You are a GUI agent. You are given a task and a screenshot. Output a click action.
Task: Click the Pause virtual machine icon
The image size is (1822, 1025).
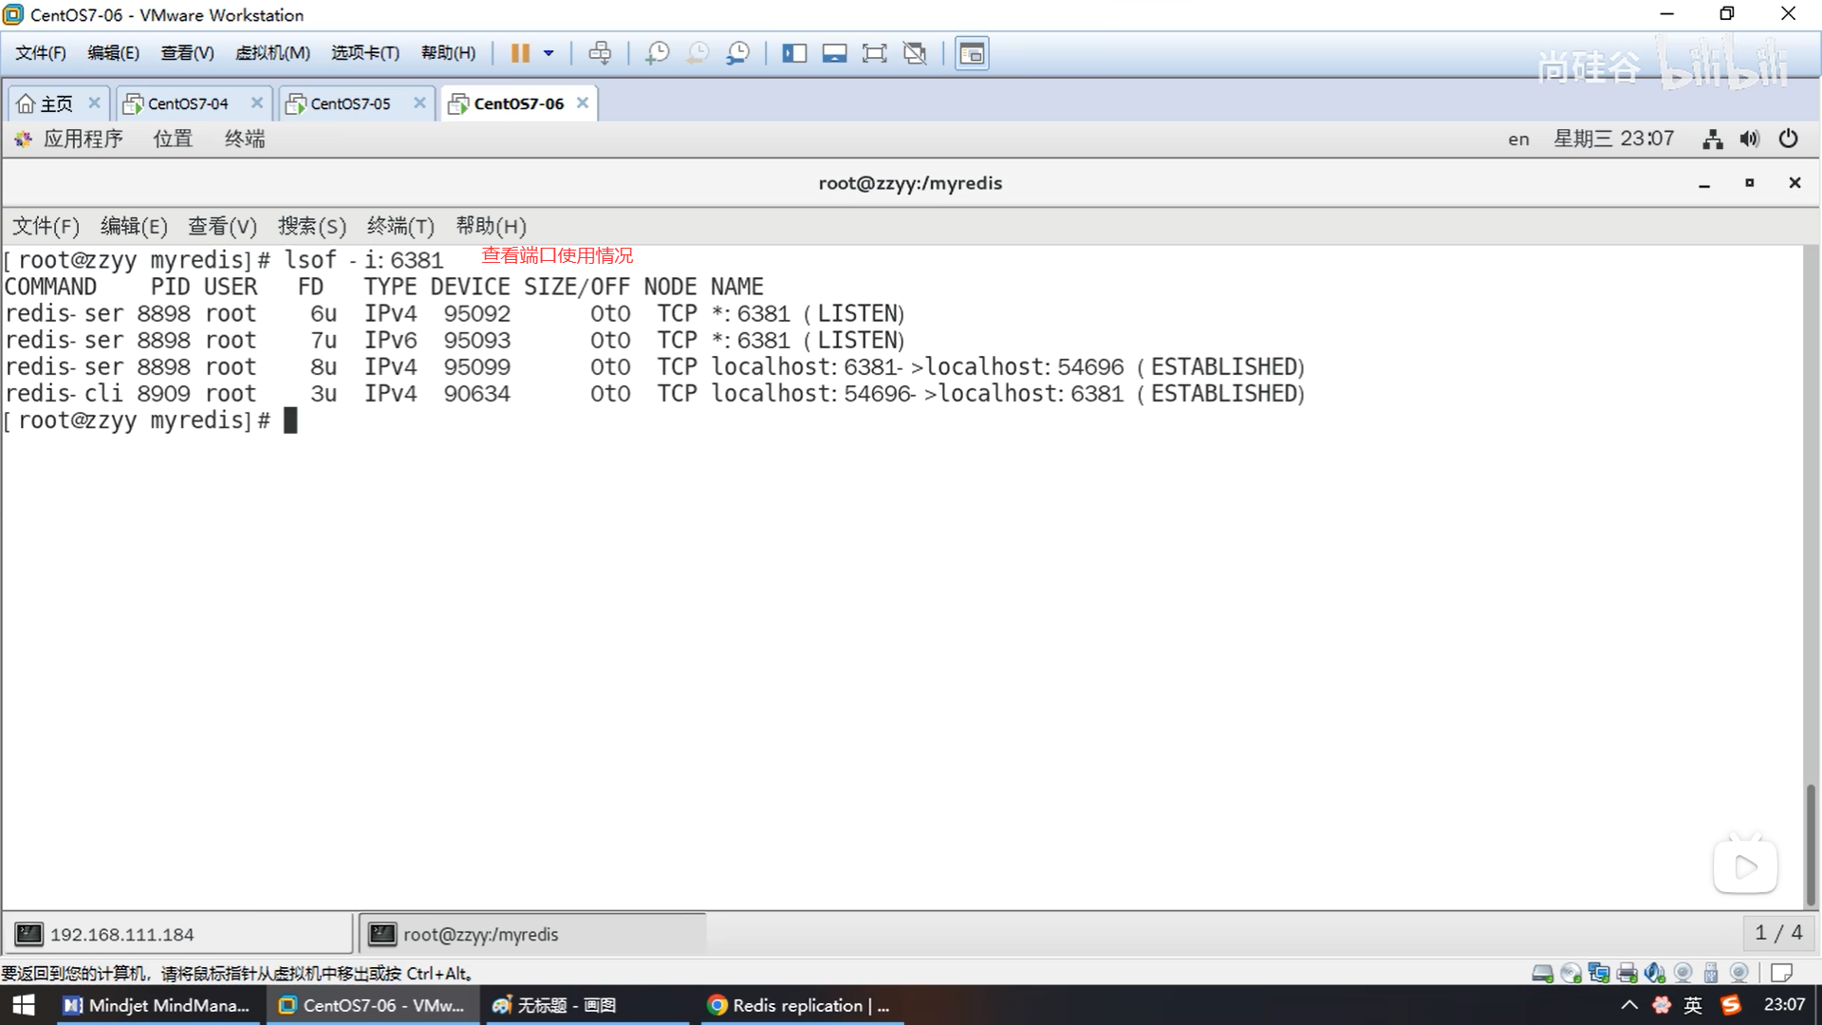pyautogui.click(x=520, y=53)
